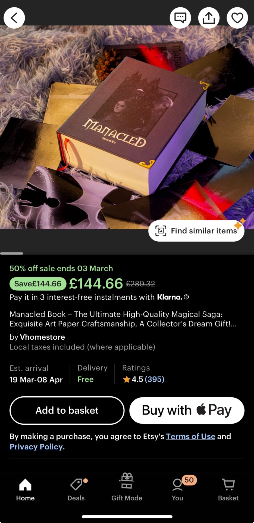Buy with Apple Pay
The height and width of the screenshot is (523, 254).
187,410
